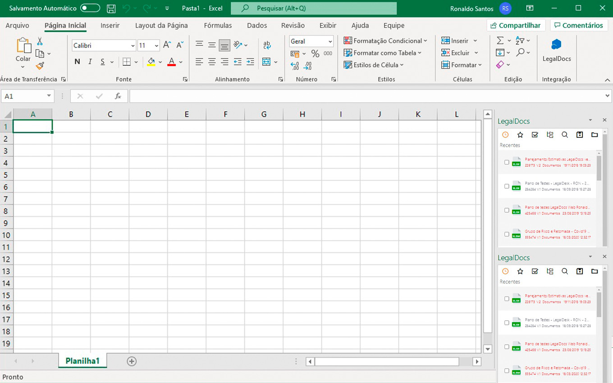The width and height of the screenshot is (613, 383).
Task: Toggle the Salvamento Automático switch
Action: (x=90, y=9)
